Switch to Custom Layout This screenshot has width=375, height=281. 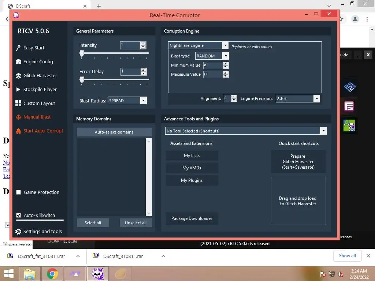[39, 103]
